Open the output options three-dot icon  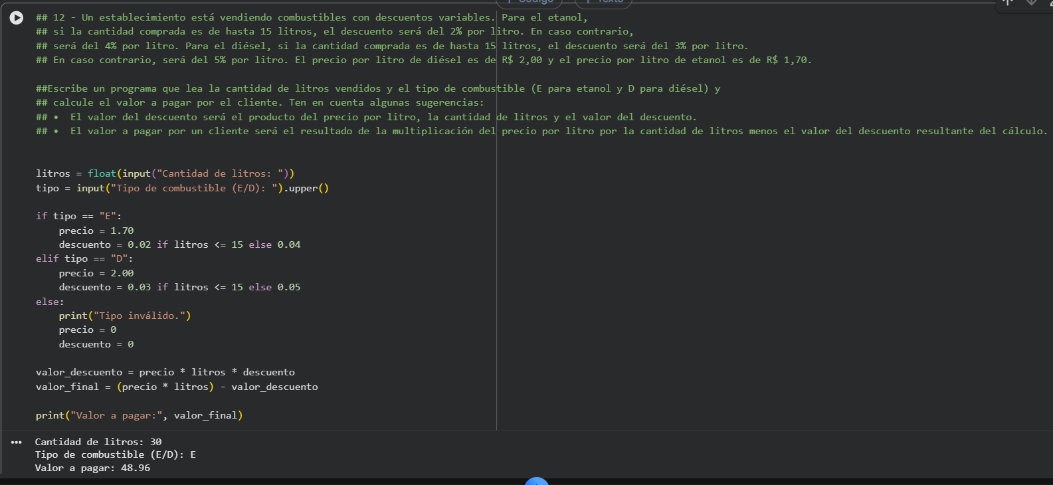pyautogui.click(x=17, y=442)
